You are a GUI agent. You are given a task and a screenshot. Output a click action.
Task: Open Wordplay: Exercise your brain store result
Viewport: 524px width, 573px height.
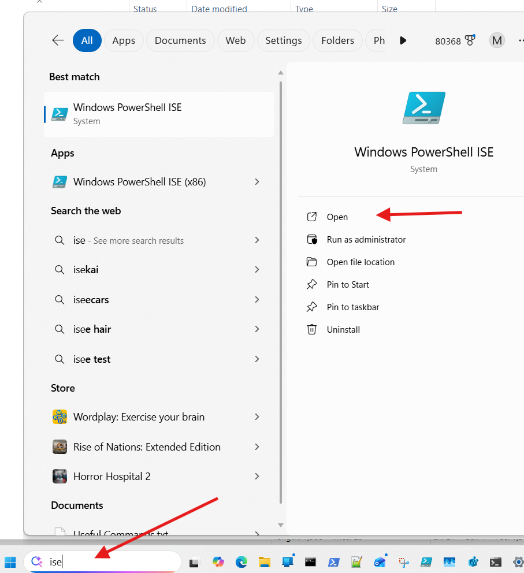pos(139,417)
